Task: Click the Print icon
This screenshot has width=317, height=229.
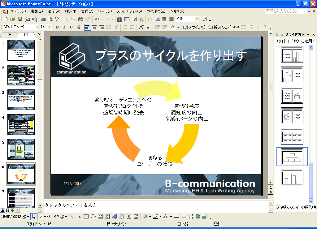Action: pyautogui.click(x=43, y=19)
